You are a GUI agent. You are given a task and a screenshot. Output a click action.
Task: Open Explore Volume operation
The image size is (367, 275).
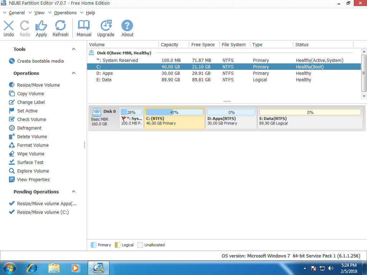point(29,171)
